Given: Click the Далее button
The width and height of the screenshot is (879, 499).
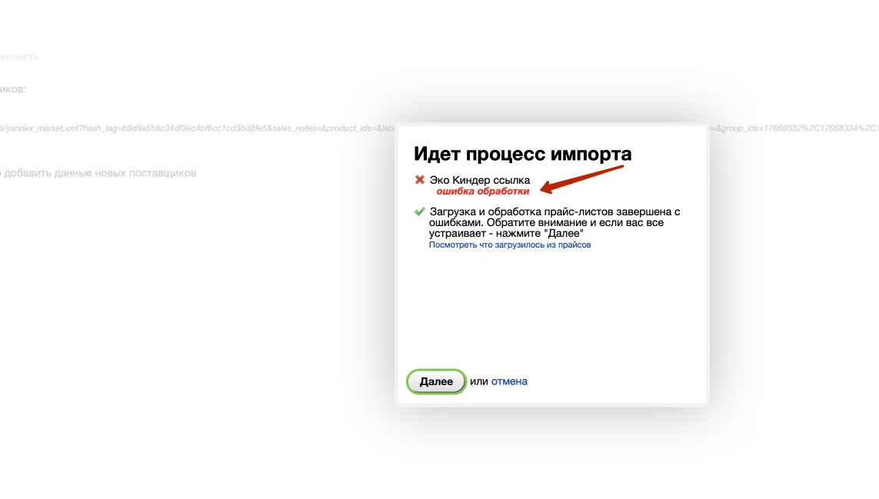Looking at the screenshot, I should click(436, 381).
